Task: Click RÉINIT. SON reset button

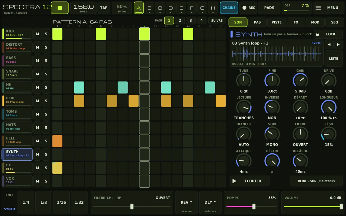Action: [x=316, y=181]
